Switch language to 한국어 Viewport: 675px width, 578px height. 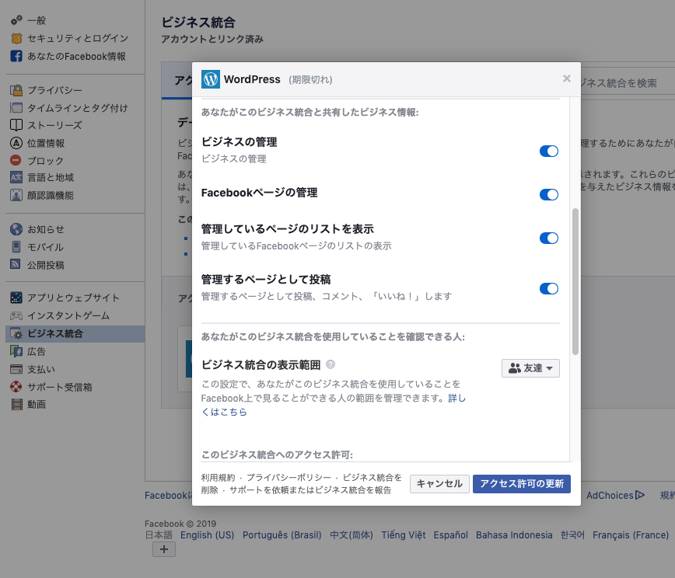(x=572, y=535)
